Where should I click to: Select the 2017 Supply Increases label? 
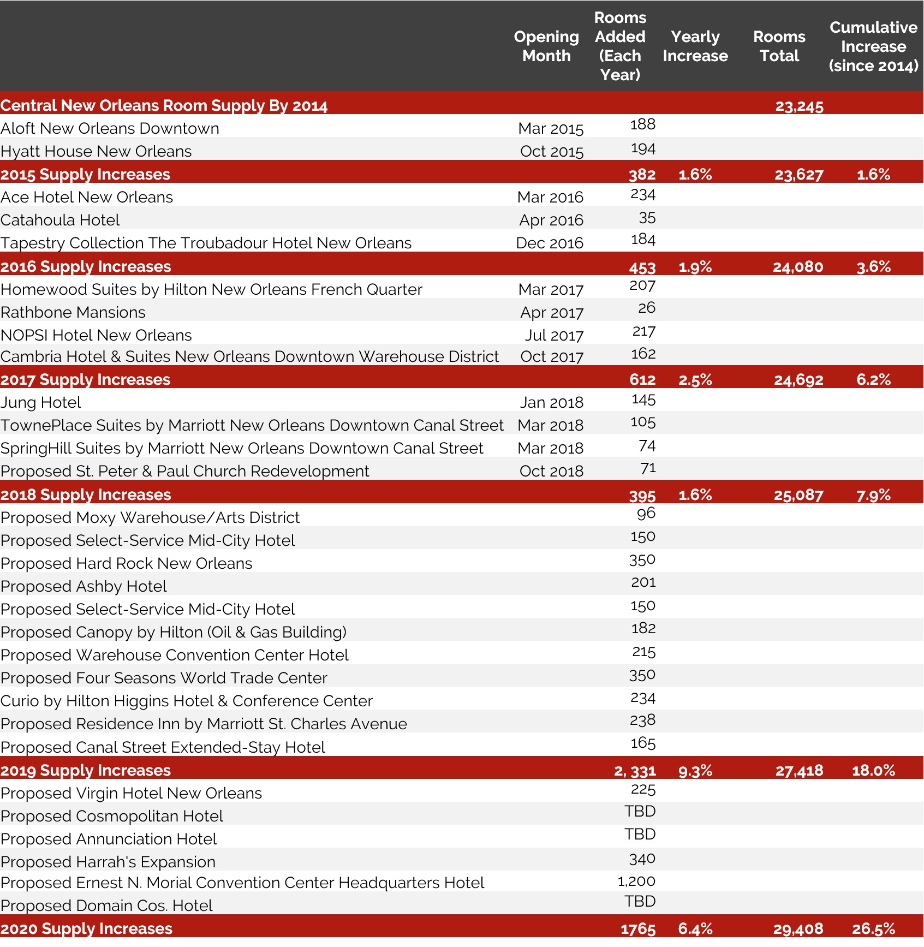[x=85, y=380]
